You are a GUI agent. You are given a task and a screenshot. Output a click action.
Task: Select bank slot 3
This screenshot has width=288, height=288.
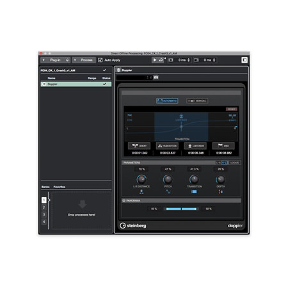(44, 214)
